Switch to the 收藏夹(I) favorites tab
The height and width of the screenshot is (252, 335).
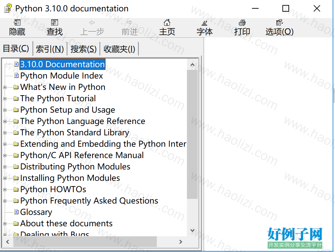pos(119,49)
